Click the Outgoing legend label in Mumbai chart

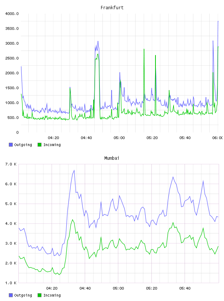click(x=23, y=295)
